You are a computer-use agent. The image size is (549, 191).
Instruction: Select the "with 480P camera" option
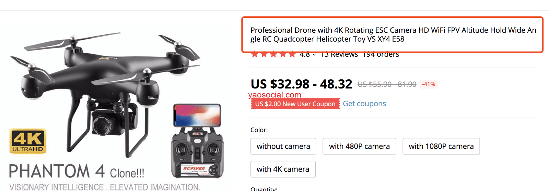(359, 146)
